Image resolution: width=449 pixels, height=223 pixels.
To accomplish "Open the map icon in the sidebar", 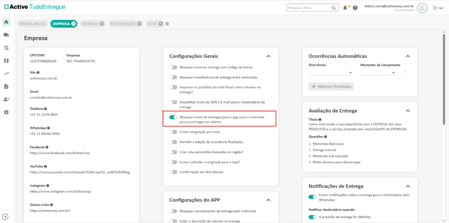I will pos(6,61).
